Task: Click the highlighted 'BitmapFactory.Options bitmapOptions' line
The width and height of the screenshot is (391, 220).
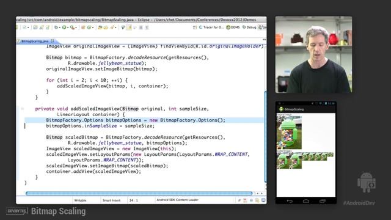Action: [136, 120]
